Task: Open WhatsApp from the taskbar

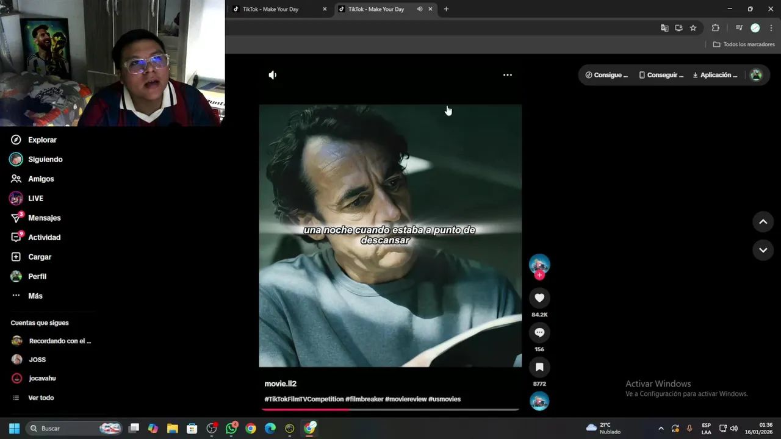Action: pos(231,429)
